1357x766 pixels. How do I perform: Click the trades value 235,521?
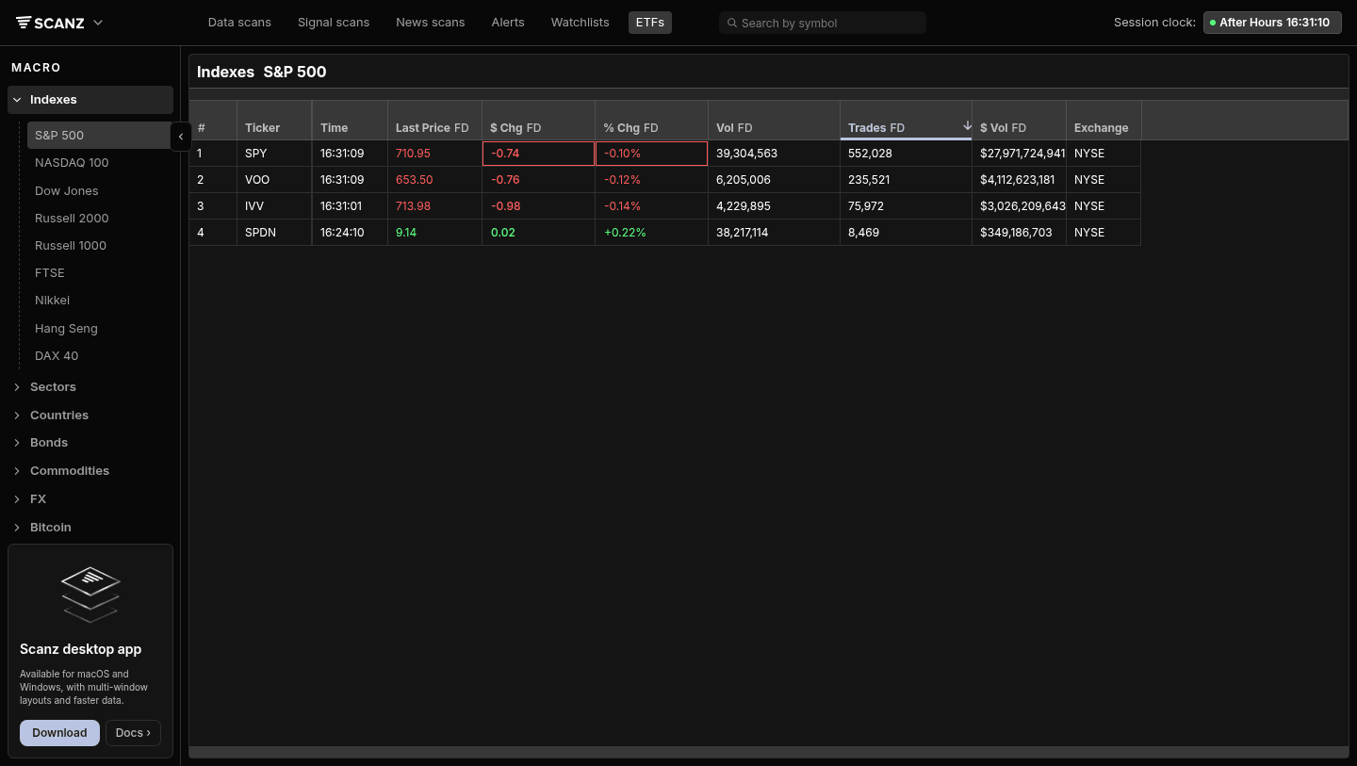(x=906, y=180)
